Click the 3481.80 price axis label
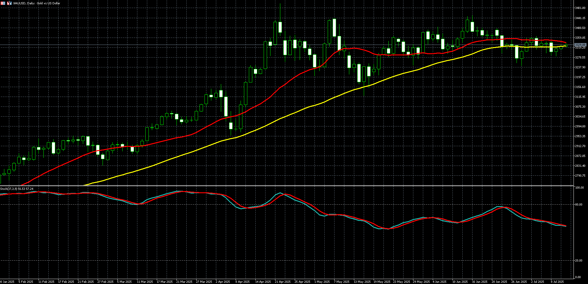The width and height of the screenshot is (588, 284). 580,8
